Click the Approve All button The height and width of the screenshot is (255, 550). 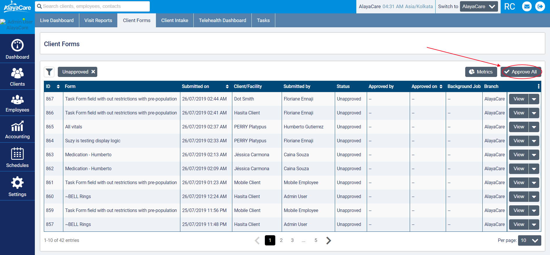pyautogui.click(x=521, y=72)
